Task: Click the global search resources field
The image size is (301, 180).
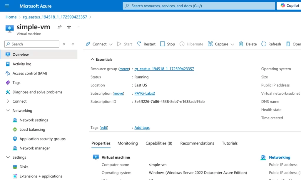Action: coord(199,6)
